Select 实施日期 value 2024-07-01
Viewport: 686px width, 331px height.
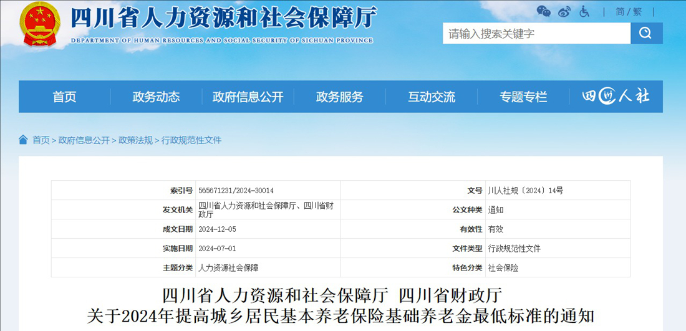(217, 248)
